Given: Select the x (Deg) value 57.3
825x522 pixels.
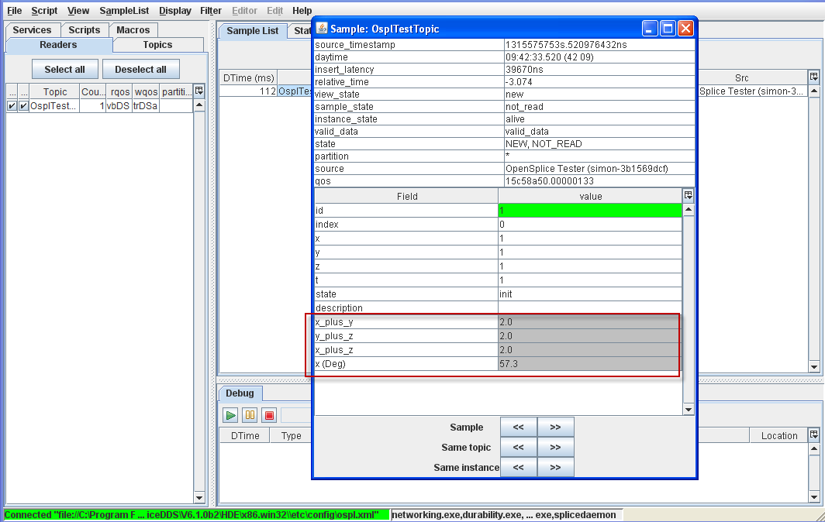Looking at the screenshot, I should click(590, 364).
